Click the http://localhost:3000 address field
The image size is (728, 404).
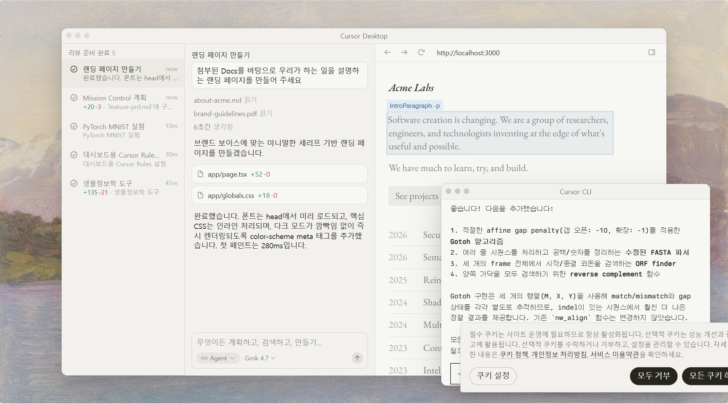(x=468, y=53)
